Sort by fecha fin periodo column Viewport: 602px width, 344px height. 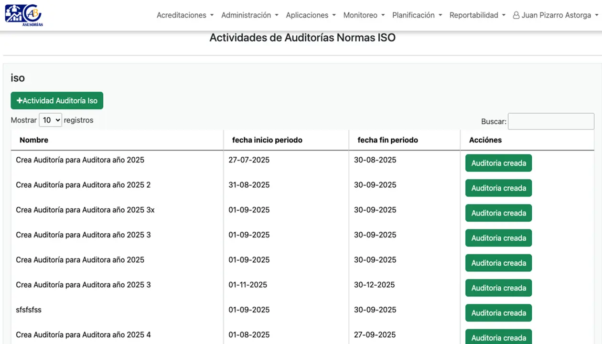[387, 140]
